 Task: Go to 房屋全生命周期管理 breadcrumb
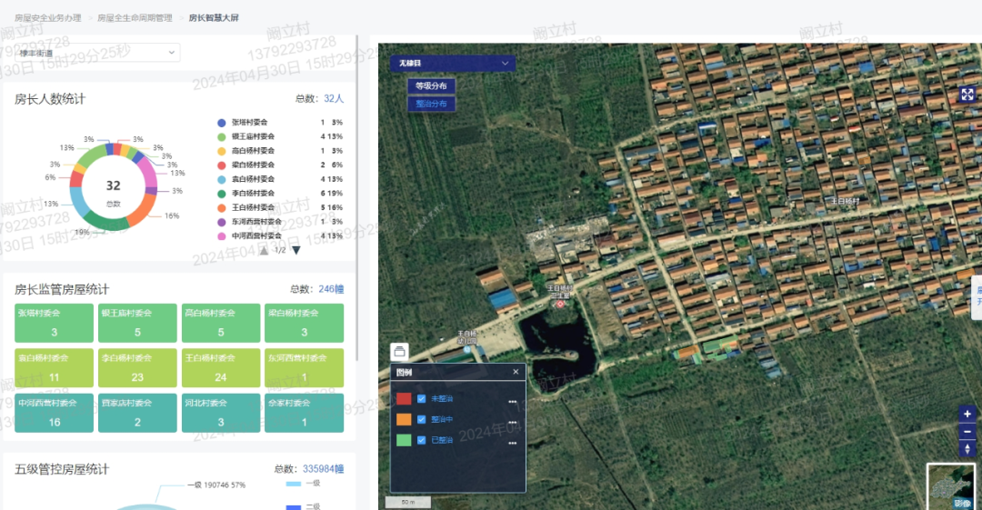135,17
